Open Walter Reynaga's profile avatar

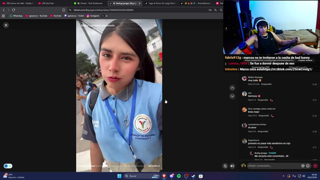244,78
